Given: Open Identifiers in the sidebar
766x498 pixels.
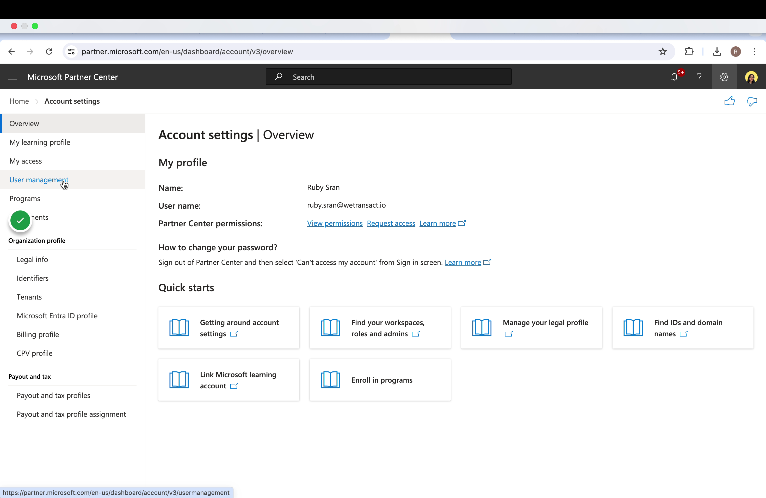Looking at the screenshot, I should (x=33, y=278).
